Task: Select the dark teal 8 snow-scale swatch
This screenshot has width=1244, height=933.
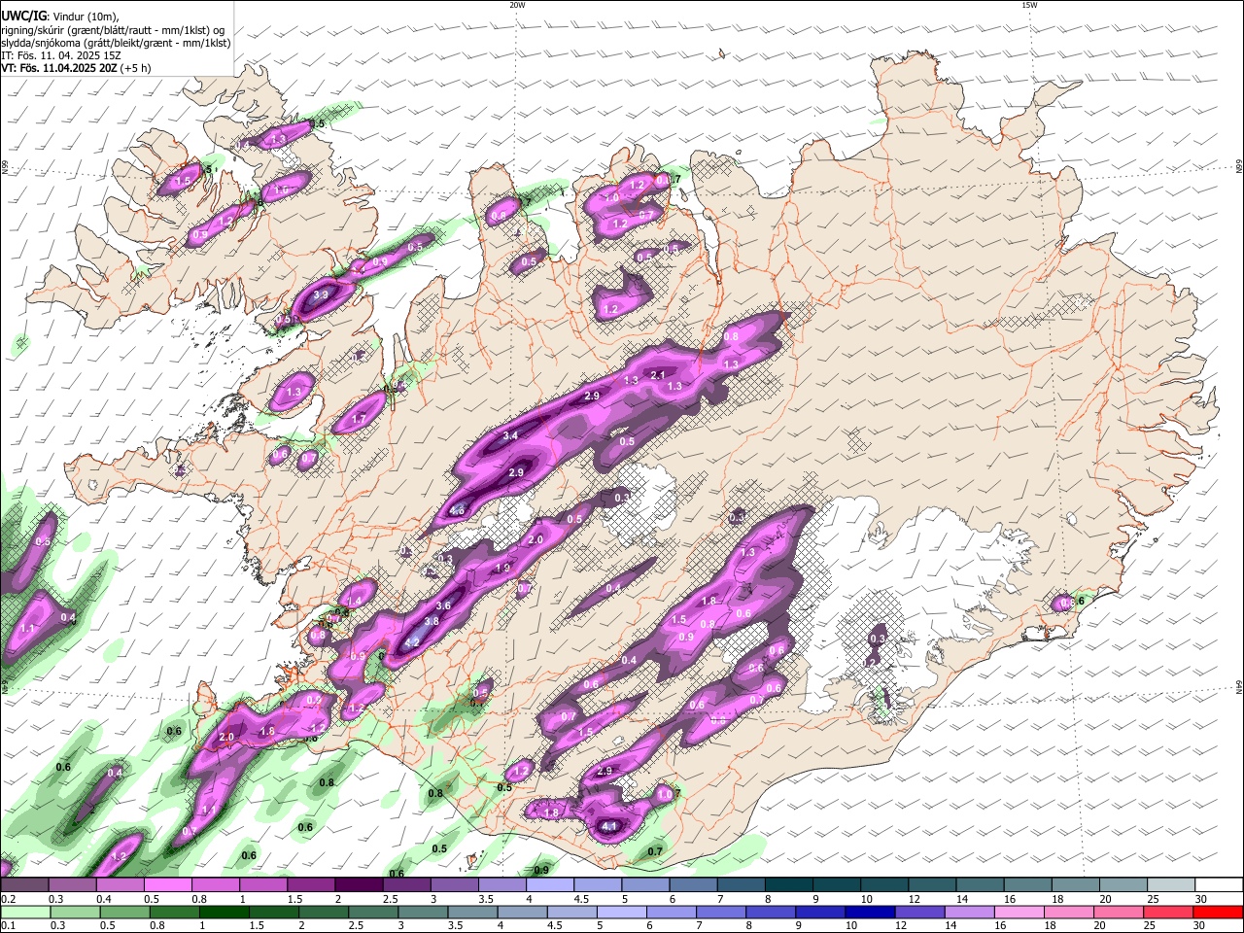Action: (x=790, y=884)
